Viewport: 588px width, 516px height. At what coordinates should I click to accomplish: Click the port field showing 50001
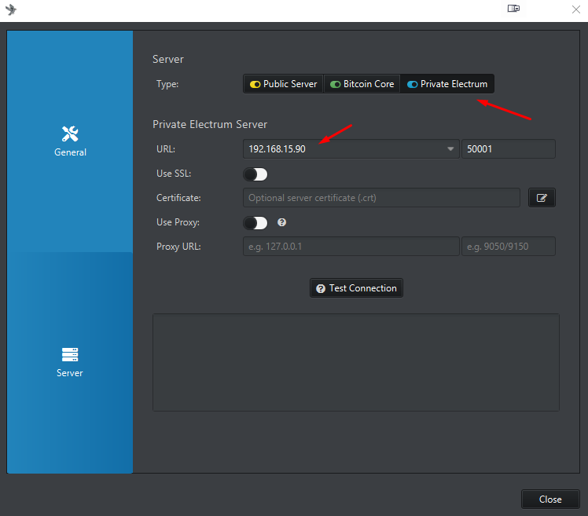click(508, 149)
